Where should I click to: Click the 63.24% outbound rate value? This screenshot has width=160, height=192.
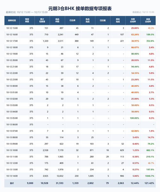135,34
